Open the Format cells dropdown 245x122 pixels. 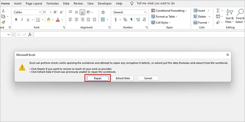[x=209, y=22]
